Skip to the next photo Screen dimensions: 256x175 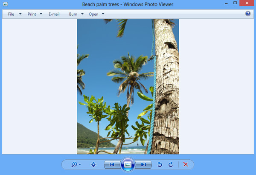pos(144,164)
